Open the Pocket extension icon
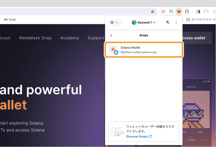216x147 pixels. 163,12
